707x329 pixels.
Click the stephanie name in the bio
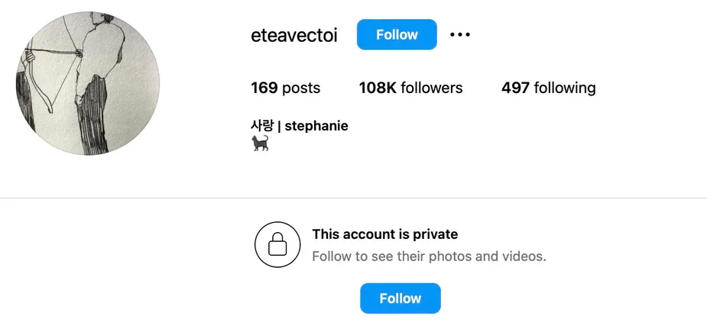316,126
